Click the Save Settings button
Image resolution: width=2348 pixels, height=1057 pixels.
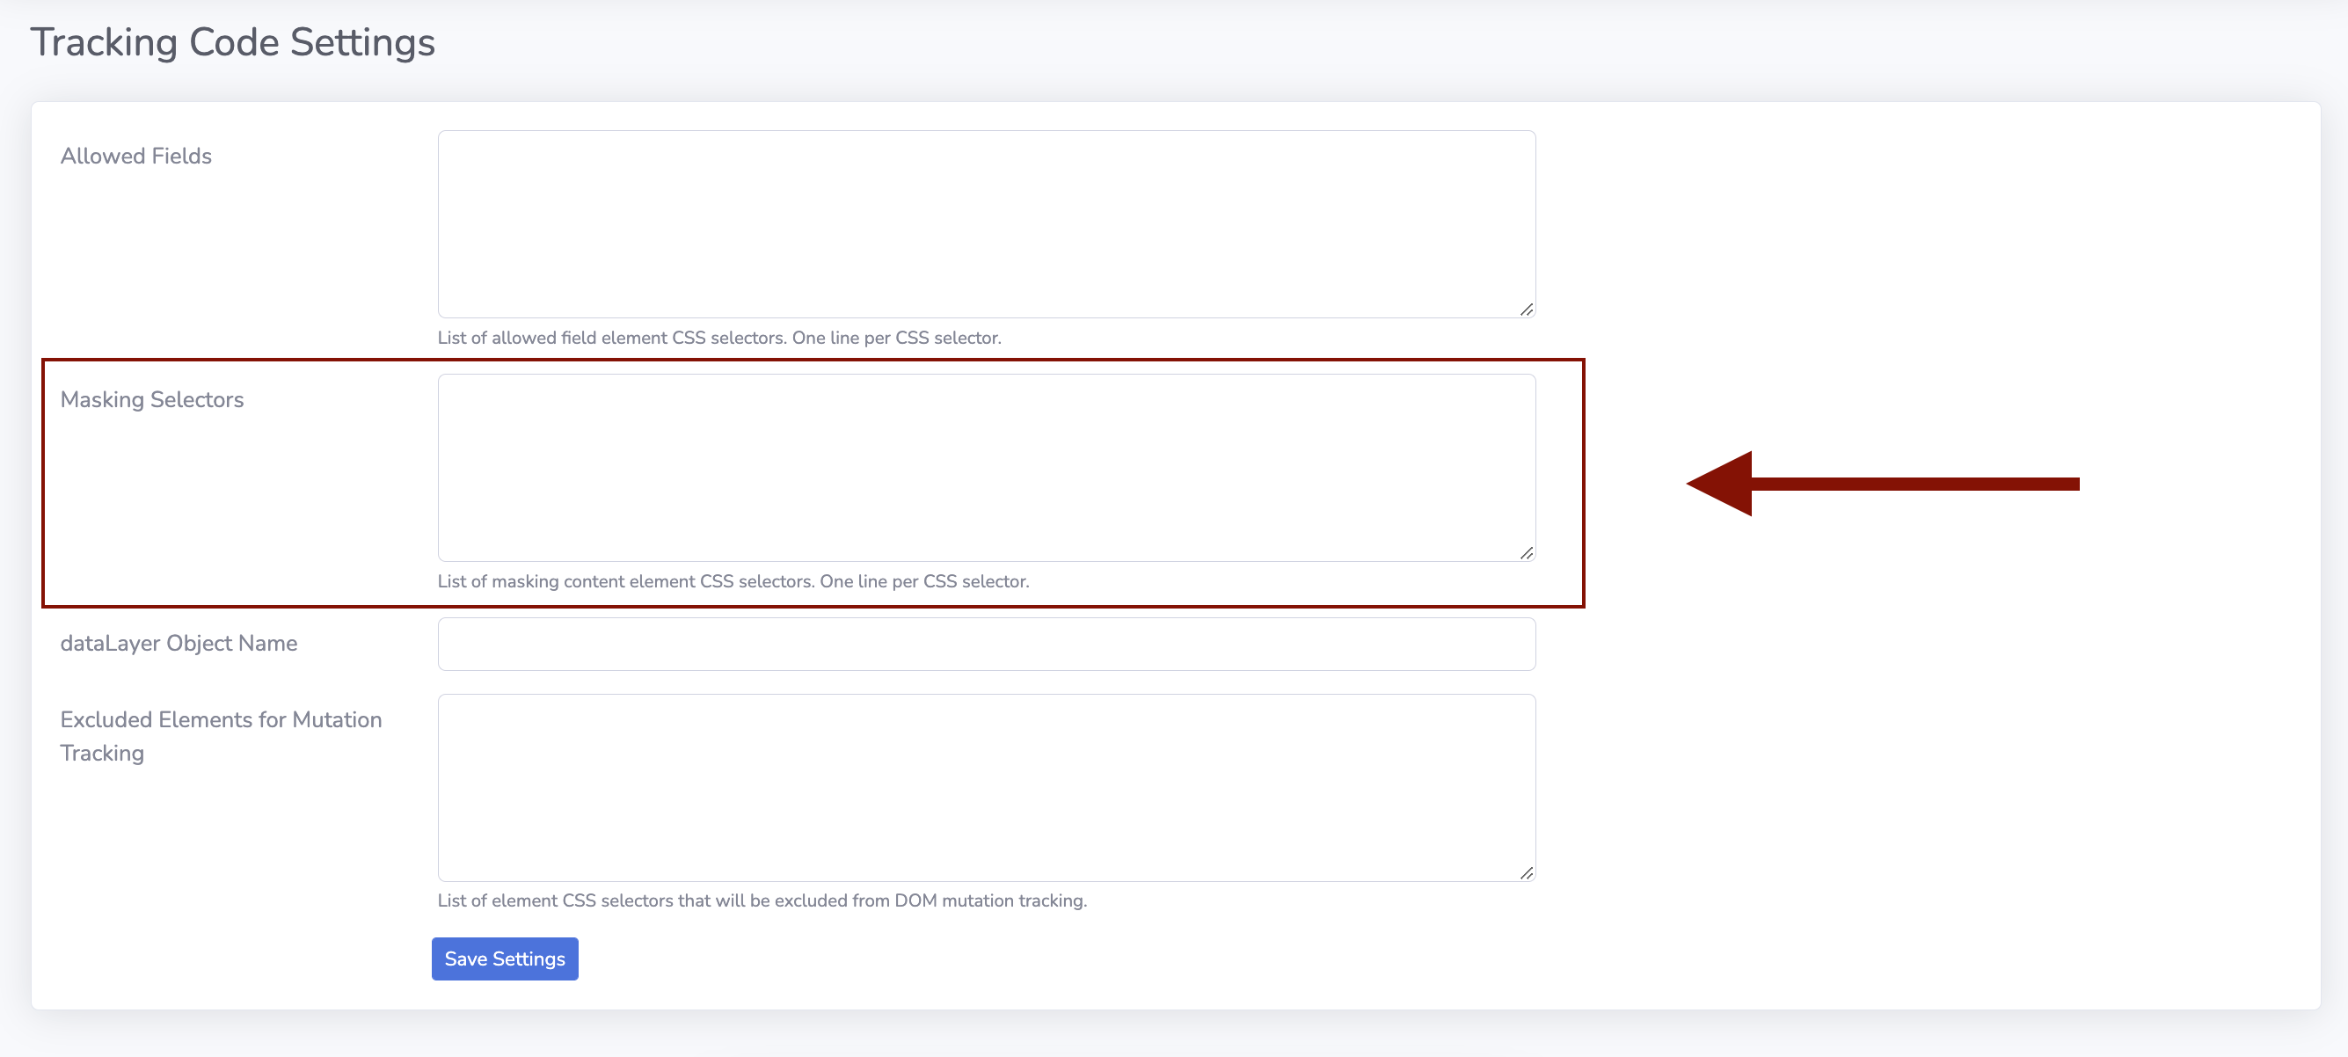pyautogui.click(x=505, y=959)
